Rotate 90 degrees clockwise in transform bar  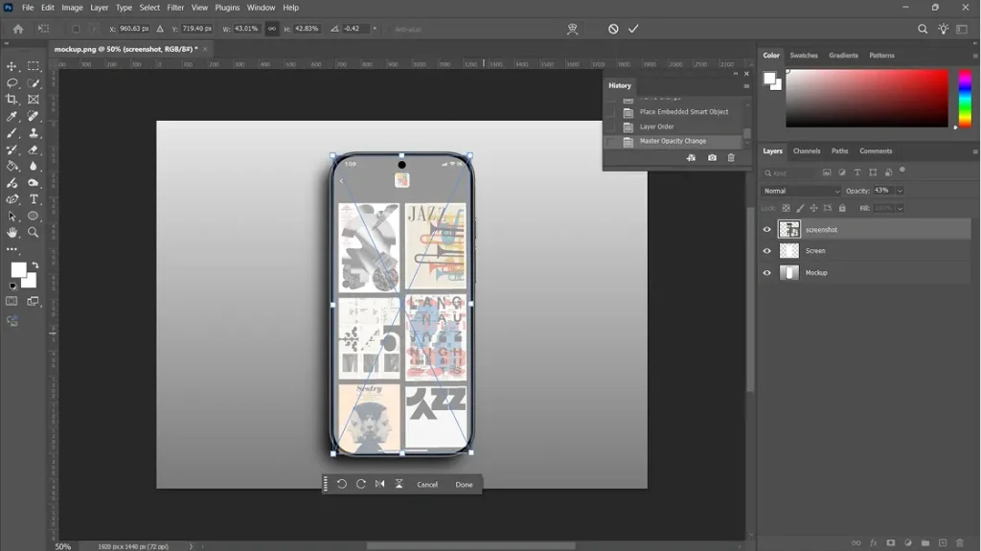coord(361,484)
